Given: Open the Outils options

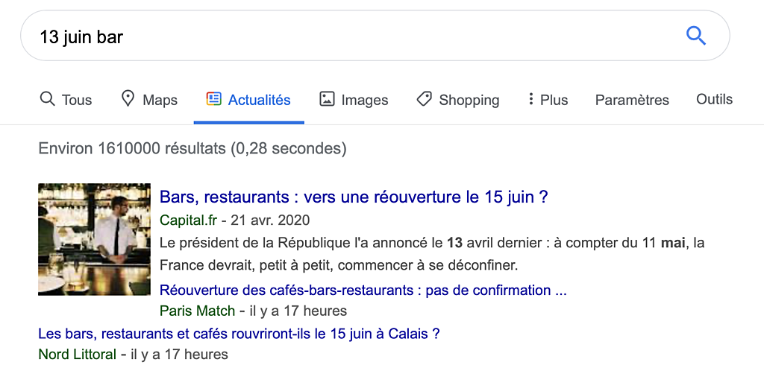Looking at the screenshot, I should click(714, 99).
